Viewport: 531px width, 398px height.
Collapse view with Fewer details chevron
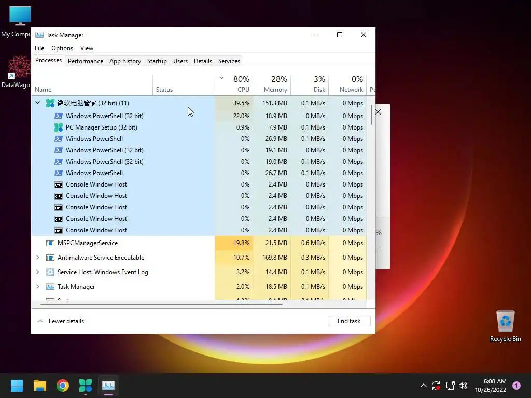point(40,321)
